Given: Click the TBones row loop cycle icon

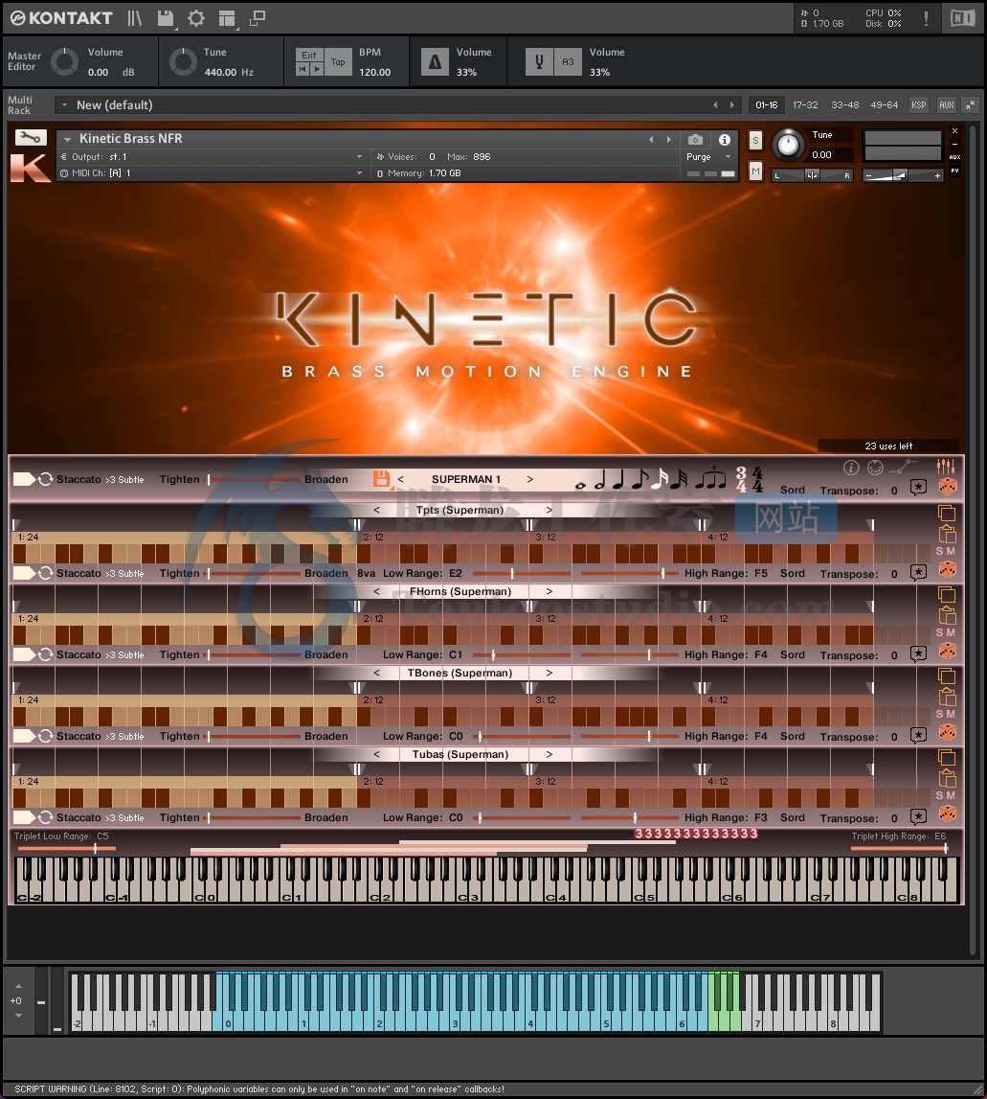Looking at the screenshot, I should coord(46,736).
